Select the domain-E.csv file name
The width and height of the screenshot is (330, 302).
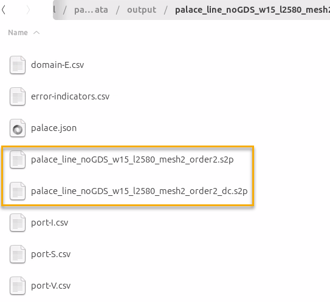click(58, 65)
